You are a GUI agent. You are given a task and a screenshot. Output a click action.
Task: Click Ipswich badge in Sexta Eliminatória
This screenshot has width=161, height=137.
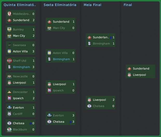pyautogui.click(x=49, y=90)
